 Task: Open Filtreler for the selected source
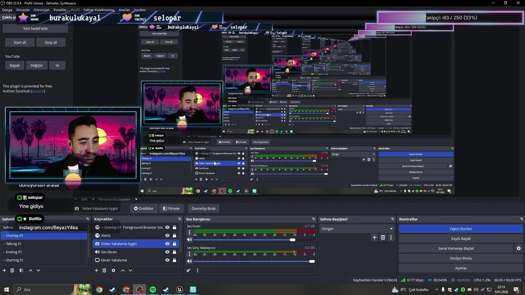[171, 209]
